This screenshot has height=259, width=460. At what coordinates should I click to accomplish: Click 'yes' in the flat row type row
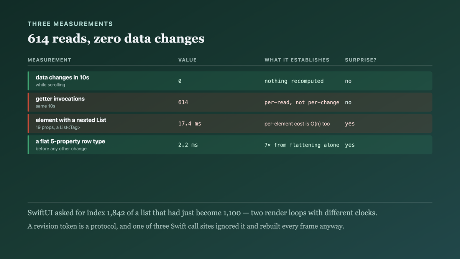[x=350, y=145]
